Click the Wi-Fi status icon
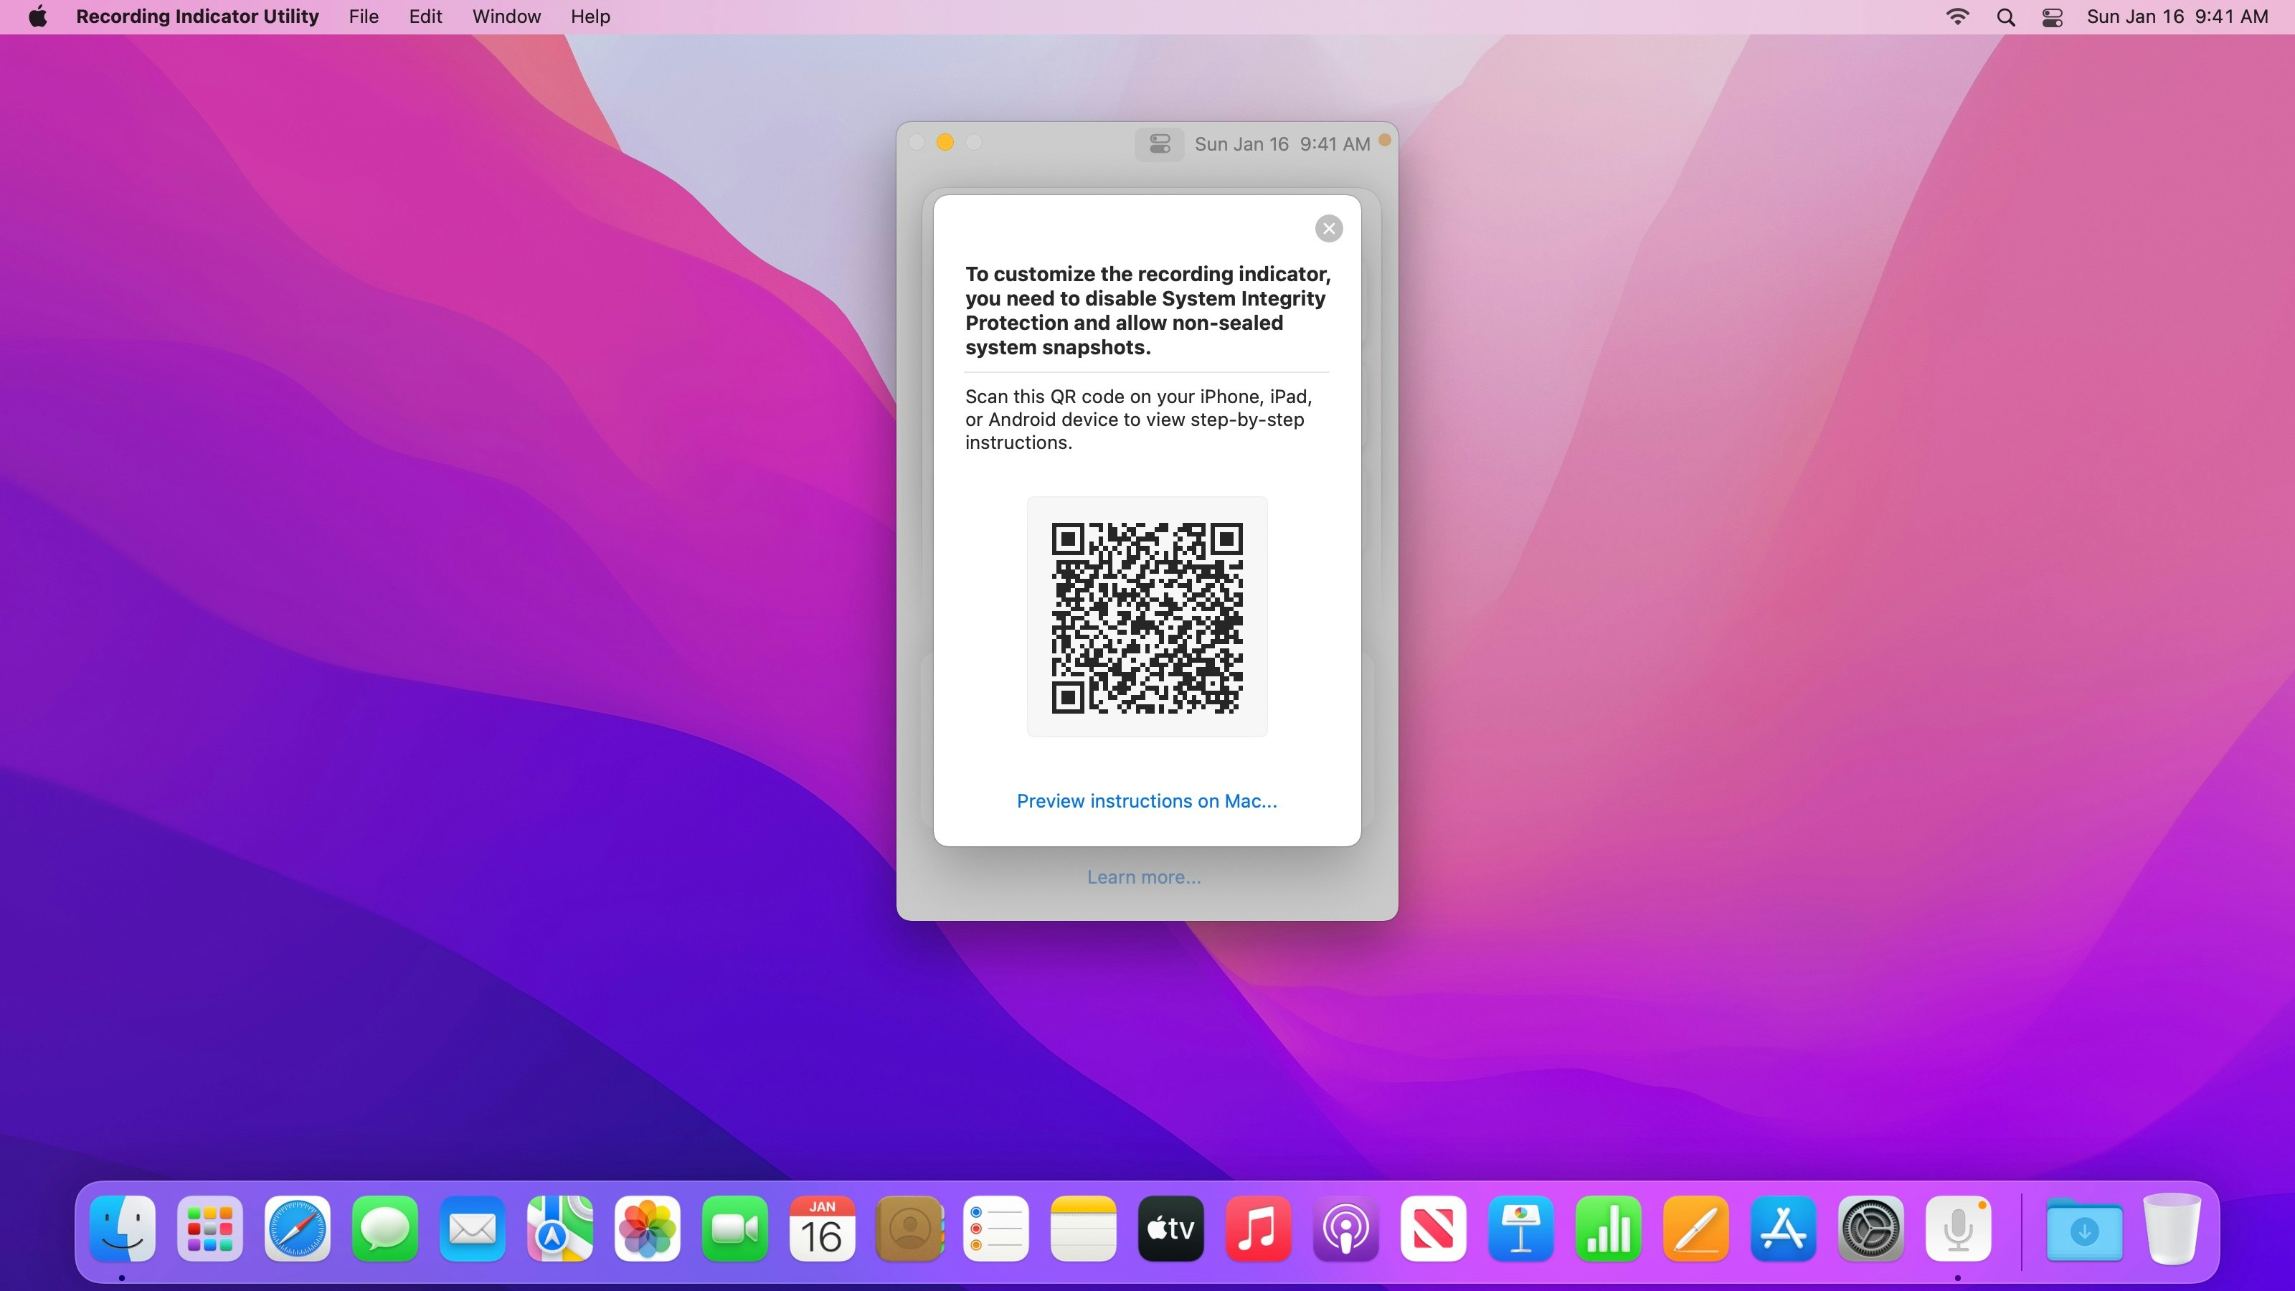The image size is (2295, 1291). click(x=1957, y=17)
